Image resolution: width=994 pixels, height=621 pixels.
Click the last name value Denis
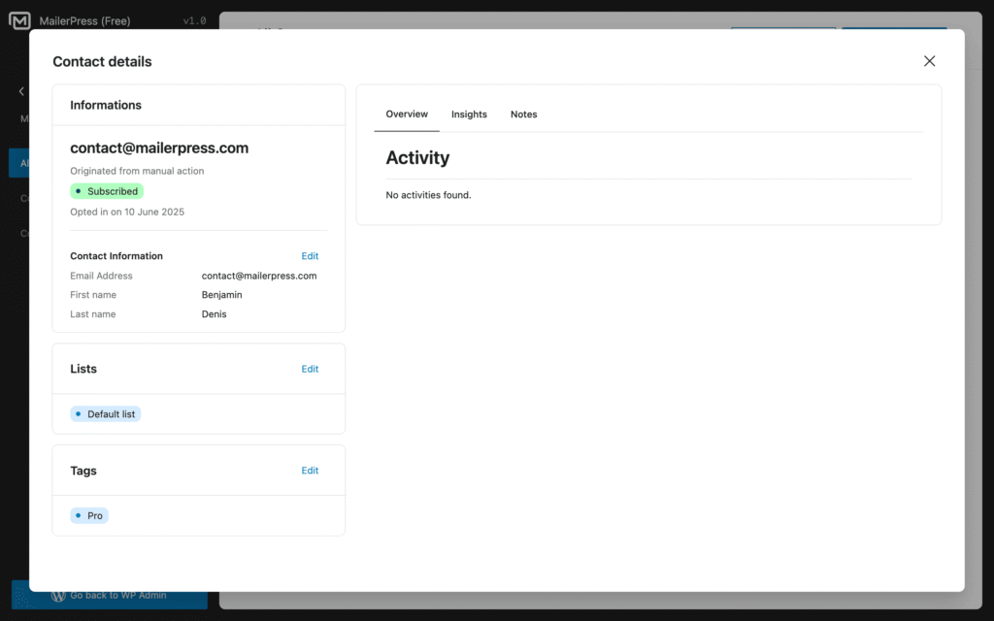tap(215, 314)
